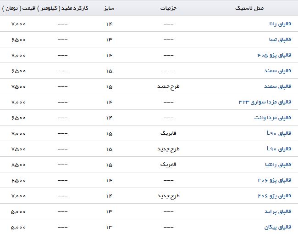Open the قالپاق زانتیا link
The image size is (298, 234).
pyautogui.click(x=278, y=165)
